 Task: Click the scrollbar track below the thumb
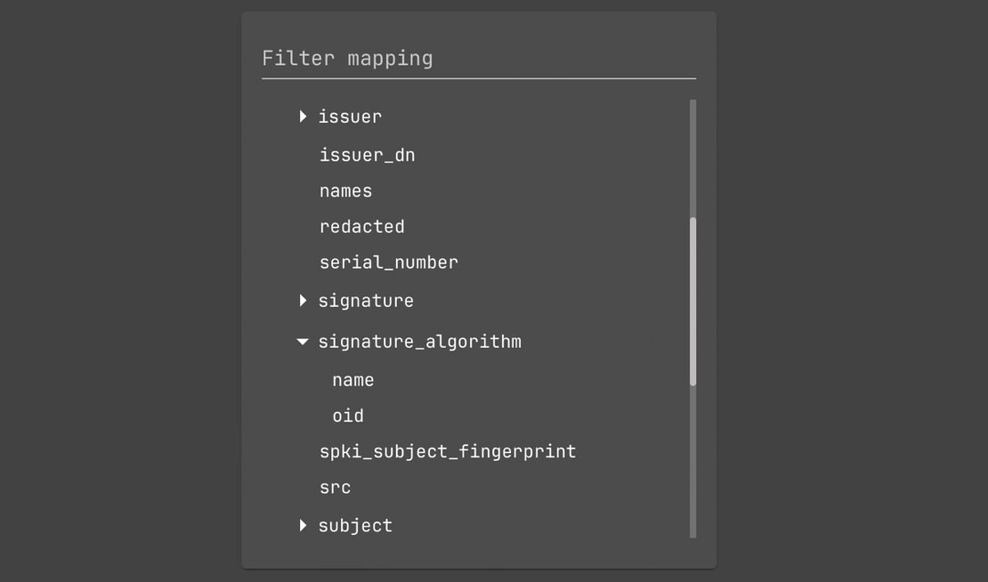[692, 463]
